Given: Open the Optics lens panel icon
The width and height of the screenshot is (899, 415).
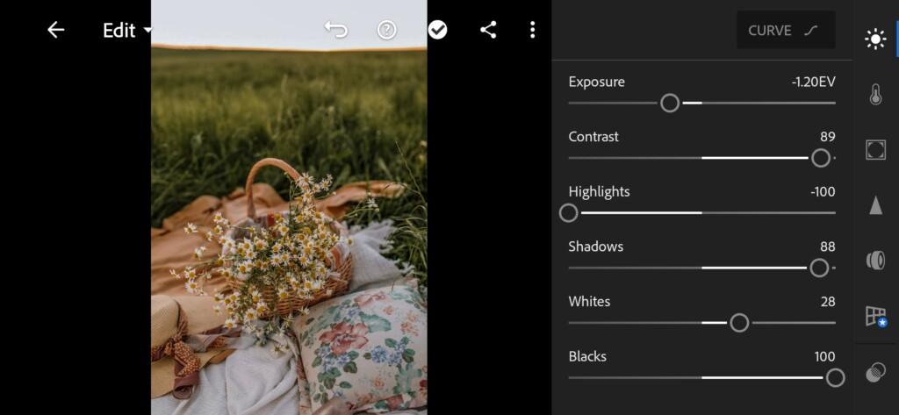Looking at the screenshot, I should click(x=875, y=261).
